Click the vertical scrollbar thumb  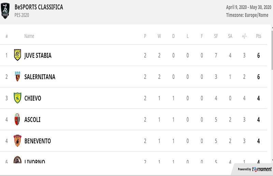point(272,50)
